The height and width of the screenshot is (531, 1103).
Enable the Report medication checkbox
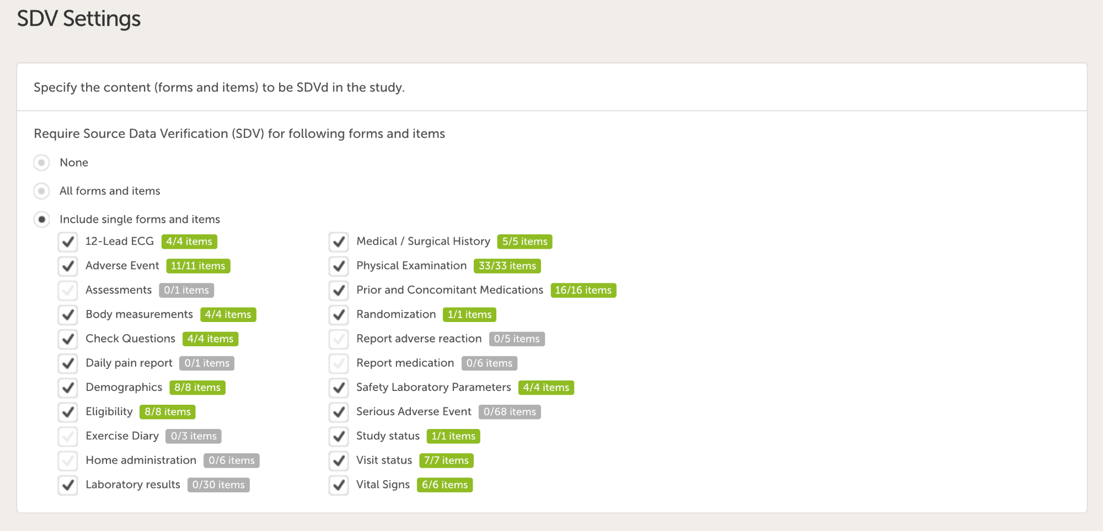point(339,363)
